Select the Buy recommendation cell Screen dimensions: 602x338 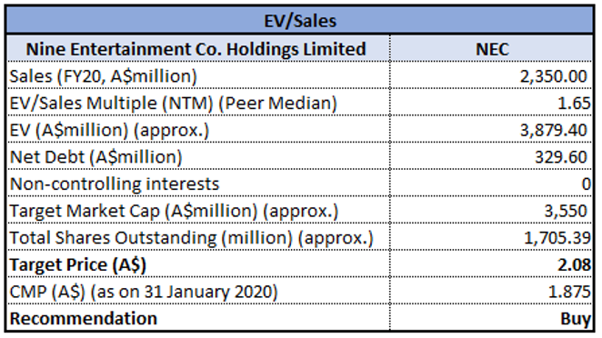coord(492,318)
